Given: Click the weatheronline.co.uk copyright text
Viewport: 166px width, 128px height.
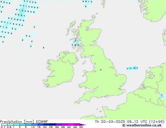Looking at the screenshot, I should coord(142,125).
